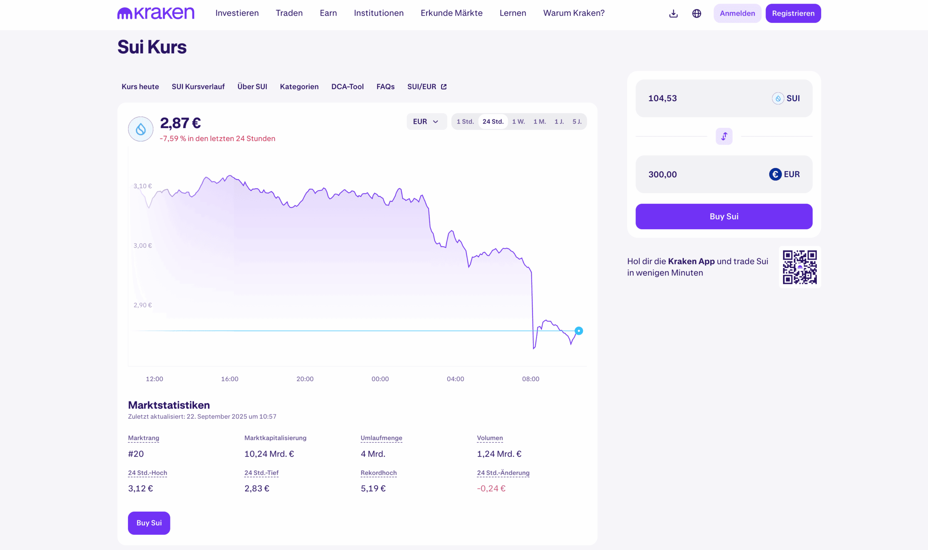Click the download app icon

[x=673, y=14]
